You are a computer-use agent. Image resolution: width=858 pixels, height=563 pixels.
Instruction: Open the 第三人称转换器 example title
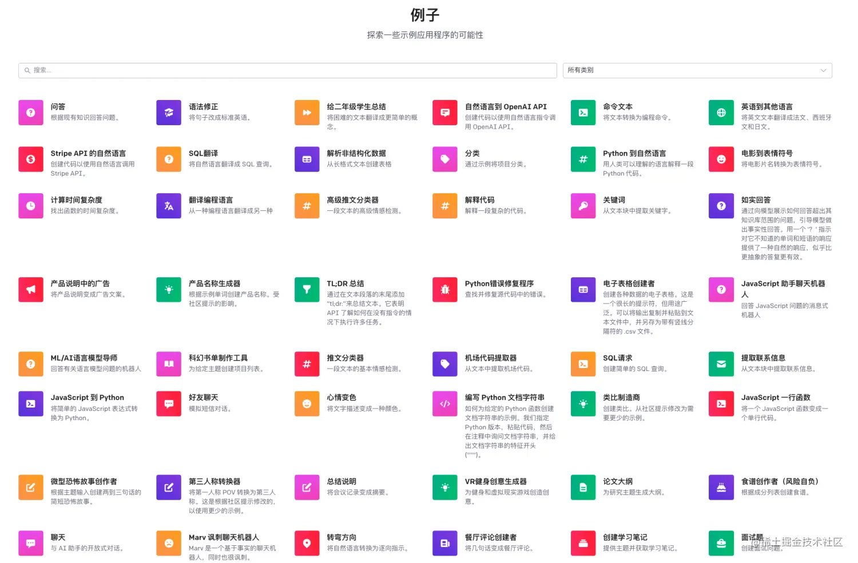pos(214,481)
